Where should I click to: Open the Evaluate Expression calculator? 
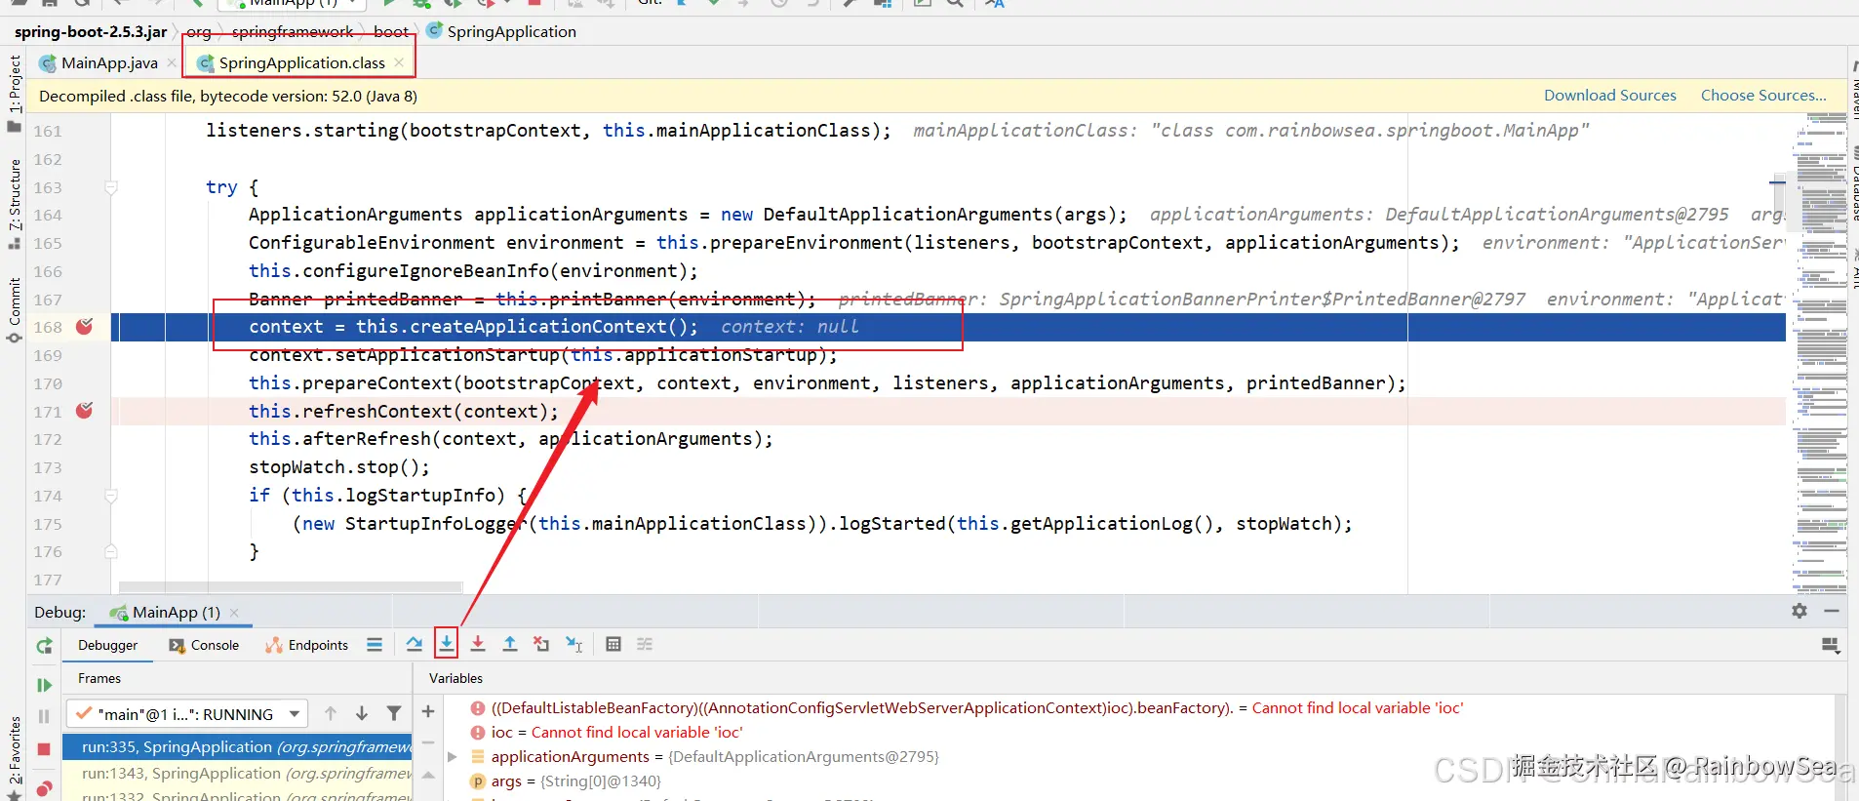(613, 644)
